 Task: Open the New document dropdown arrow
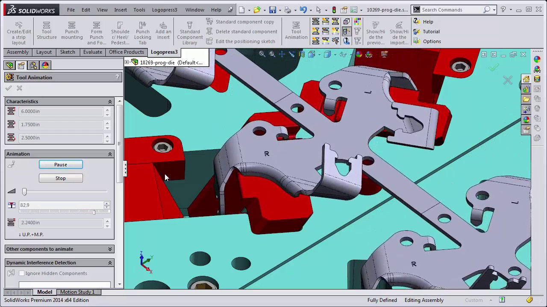[249, 10]
